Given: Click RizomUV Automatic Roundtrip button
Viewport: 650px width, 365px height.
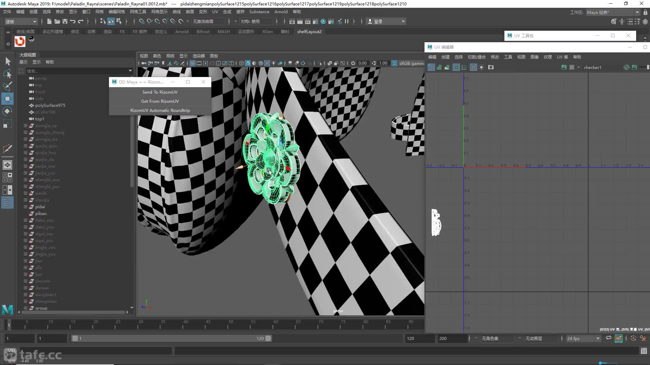Looking at the screenshot, I should tap(160, 110).
